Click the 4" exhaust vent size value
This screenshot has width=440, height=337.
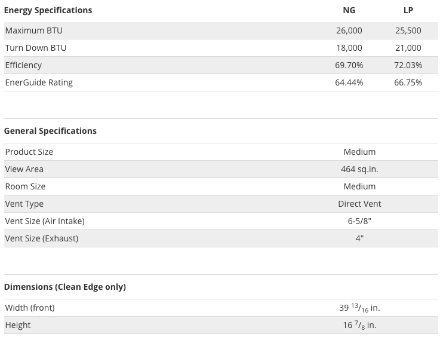359,238
